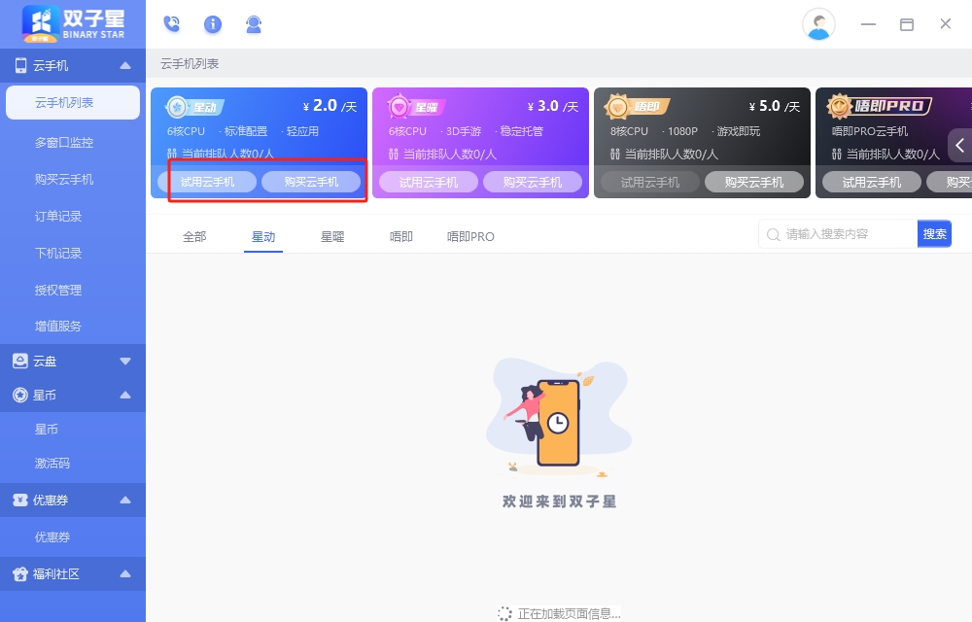This screenshot has width=972, height=622.
Task: Open customer service support icon
Action: coord(254,24)
